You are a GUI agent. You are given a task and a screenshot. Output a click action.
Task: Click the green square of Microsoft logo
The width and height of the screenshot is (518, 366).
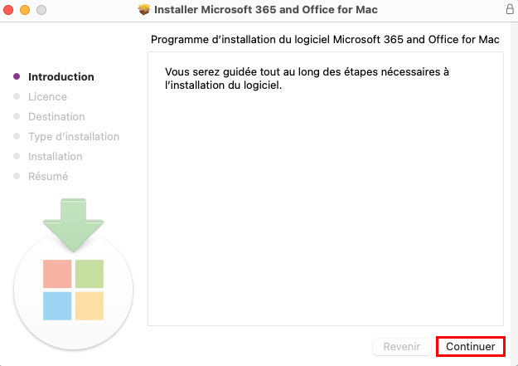tap(90, 274)
